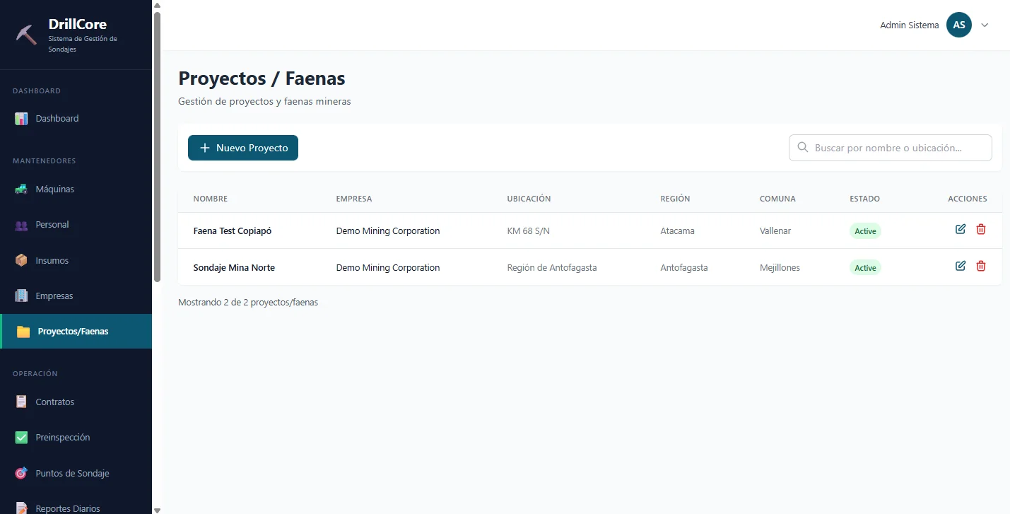Delete the Faena Test Copiapó project

click(x=981, y=229)
